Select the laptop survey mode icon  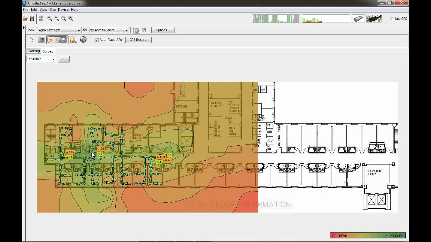coord(62,40)
